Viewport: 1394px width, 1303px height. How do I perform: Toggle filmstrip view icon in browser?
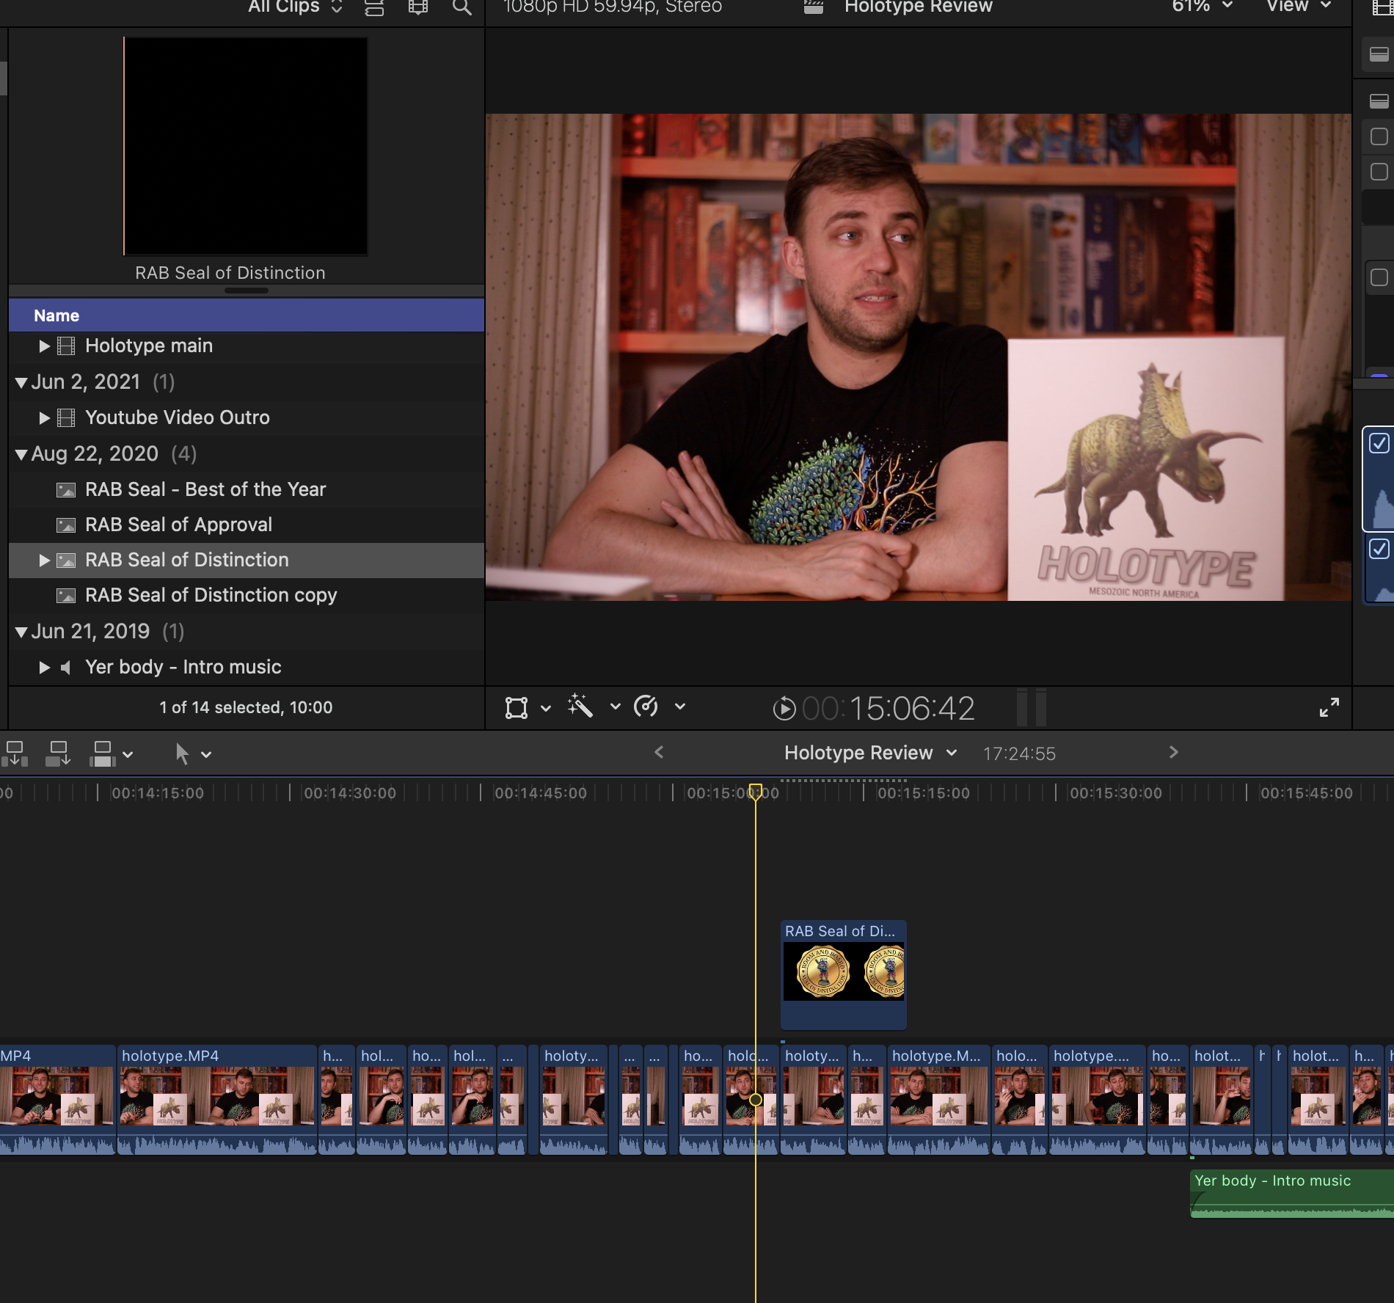[x=418, y=7]
